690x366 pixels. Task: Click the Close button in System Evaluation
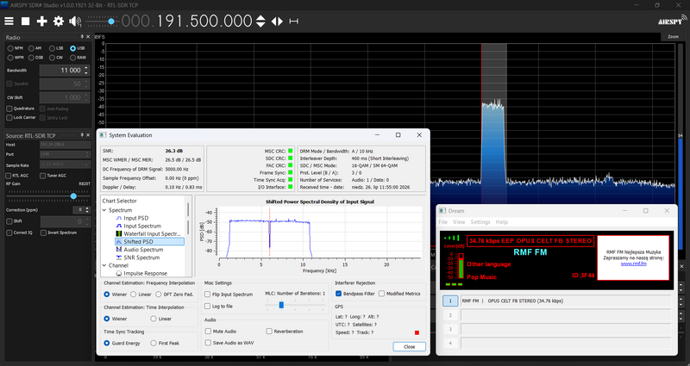pyautogui.click(x=409, y=347)
